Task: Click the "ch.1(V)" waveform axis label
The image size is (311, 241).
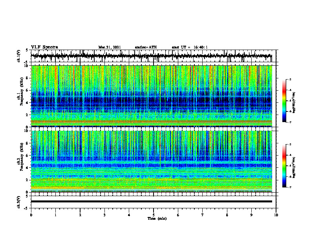Action: click(x=19, y=56)
